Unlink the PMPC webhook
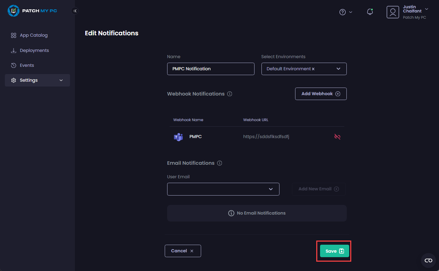Viewport: 439px width, 271px height. [337, 137]
